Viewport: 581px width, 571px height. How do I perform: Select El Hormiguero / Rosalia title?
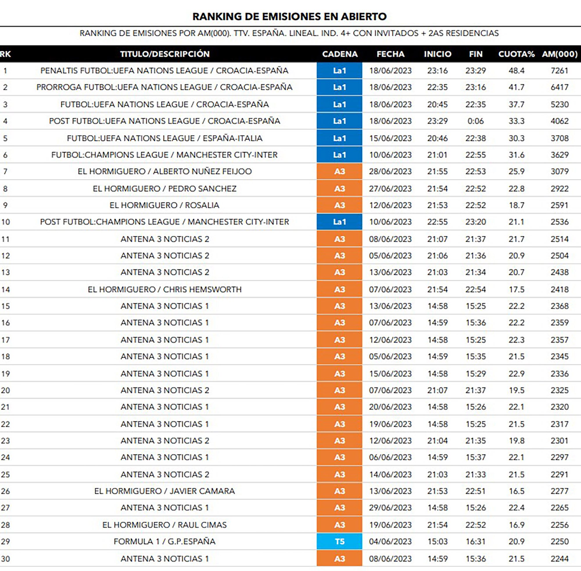(164, 205)
